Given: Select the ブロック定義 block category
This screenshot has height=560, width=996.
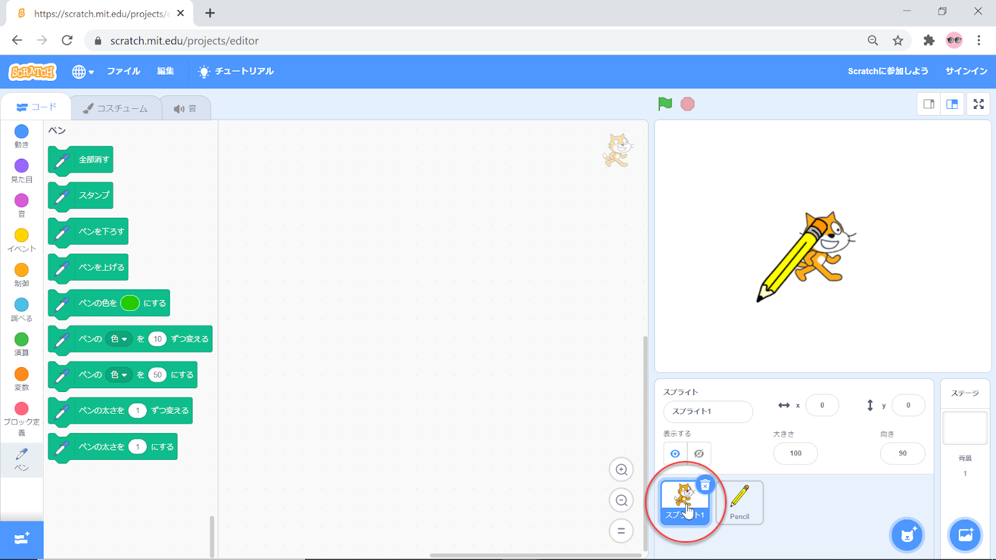Looking at the screenshot, I should (x=22, y=419).
